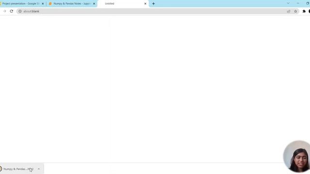Select the Untitled browser tab
The height and width of the screenshot is (174, 310).
click(x=123, y=3)
